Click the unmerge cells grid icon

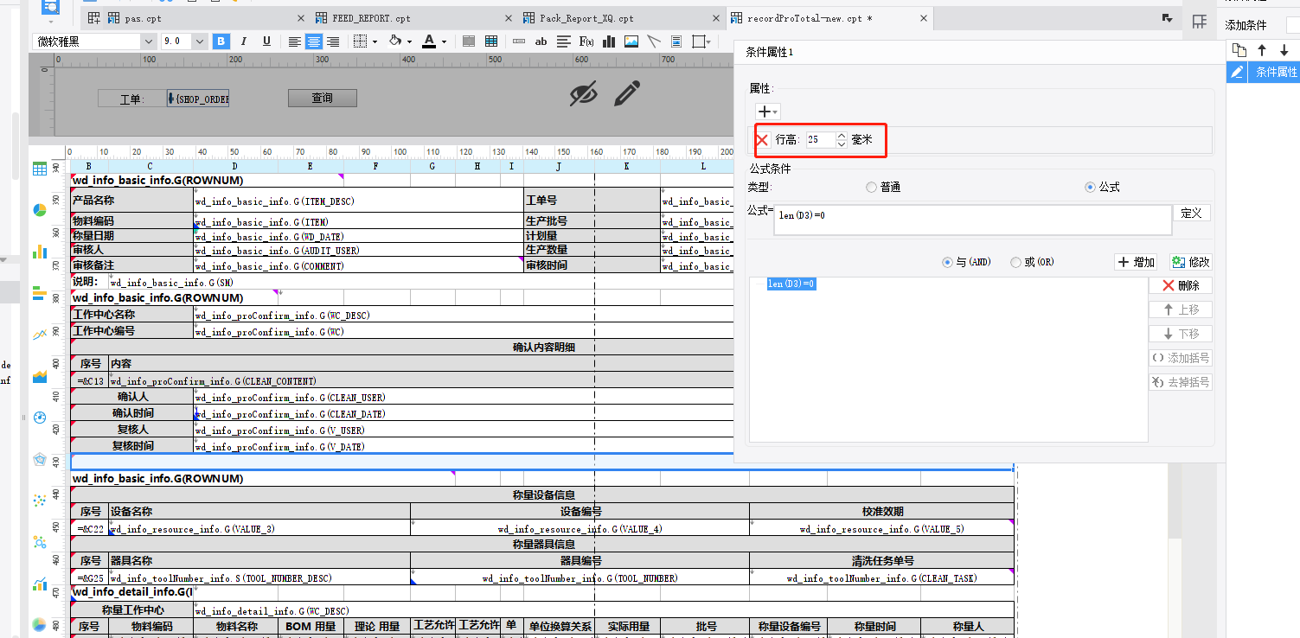click(491, 41)
